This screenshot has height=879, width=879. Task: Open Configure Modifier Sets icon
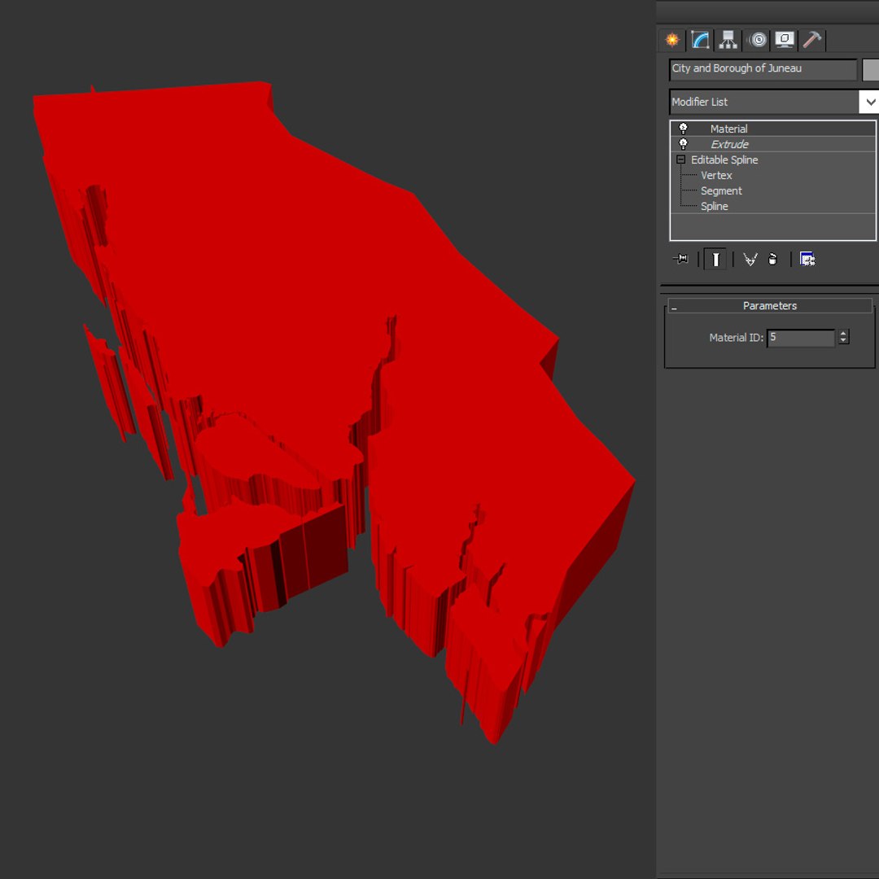point(807,259)
